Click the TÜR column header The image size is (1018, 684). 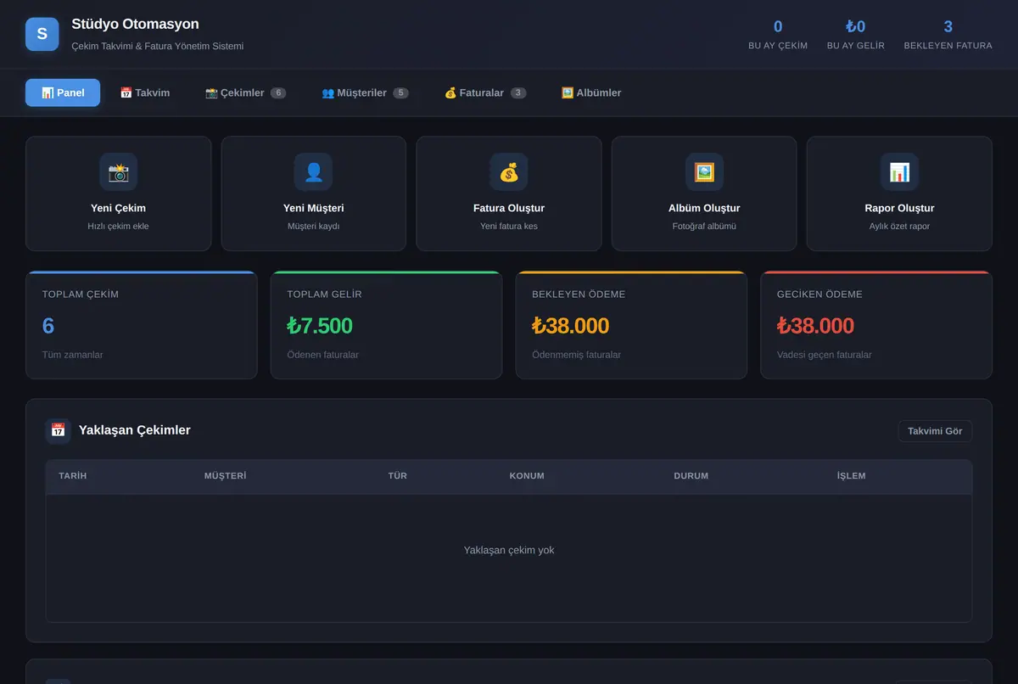tap(398, 476)
